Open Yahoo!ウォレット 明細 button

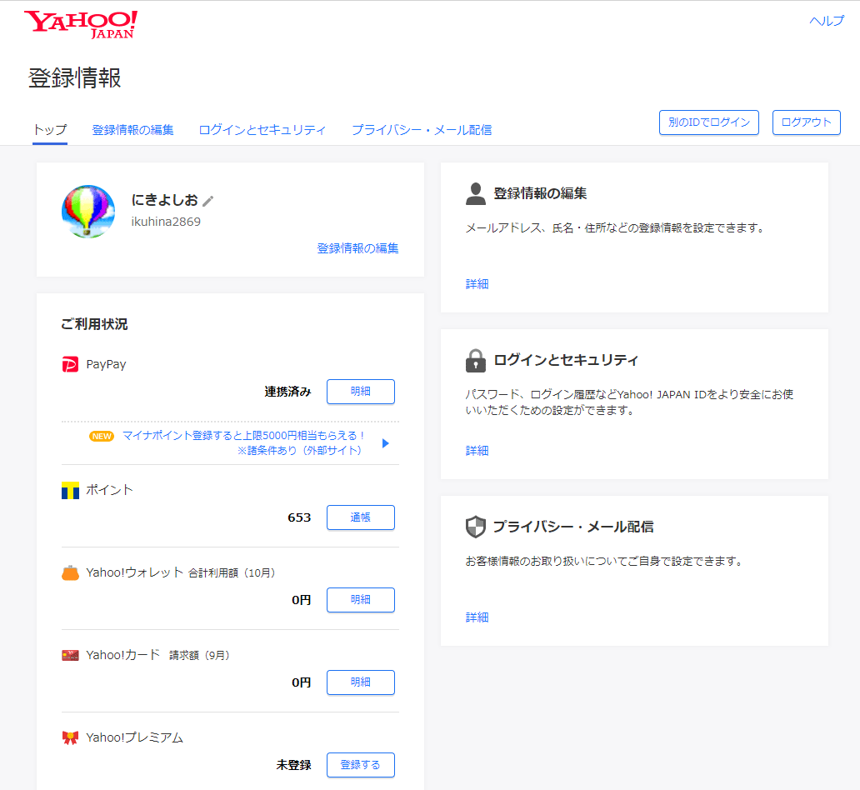pyautogui.click(x=360, y=600)
